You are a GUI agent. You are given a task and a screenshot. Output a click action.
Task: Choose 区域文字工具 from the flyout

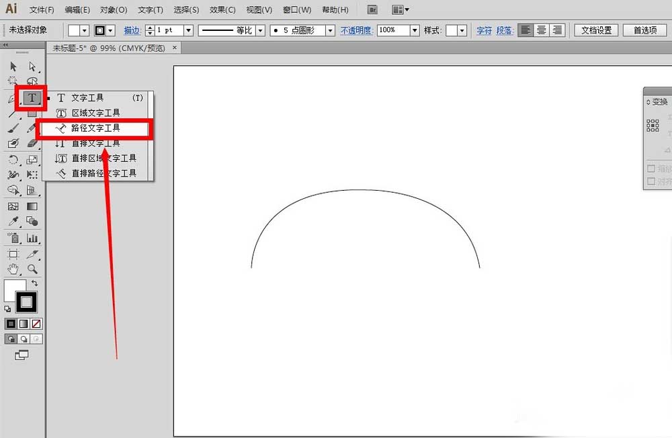pos(96,113)
